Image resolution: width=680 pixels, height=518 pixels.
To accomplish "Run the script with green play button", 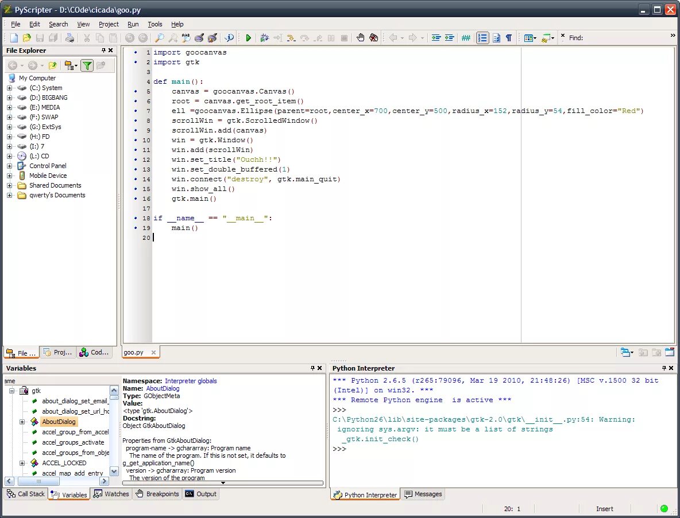I will pos(249,38).
